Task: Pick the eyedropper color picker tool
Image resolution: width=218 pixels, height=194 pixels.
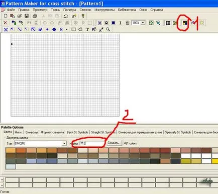Action: click(x=101, y=30)
